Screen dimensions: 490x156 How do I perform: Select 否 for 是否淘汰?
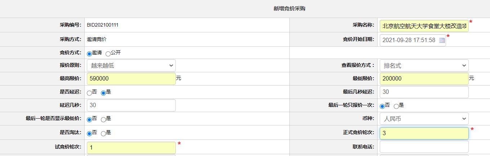[89, 134]
